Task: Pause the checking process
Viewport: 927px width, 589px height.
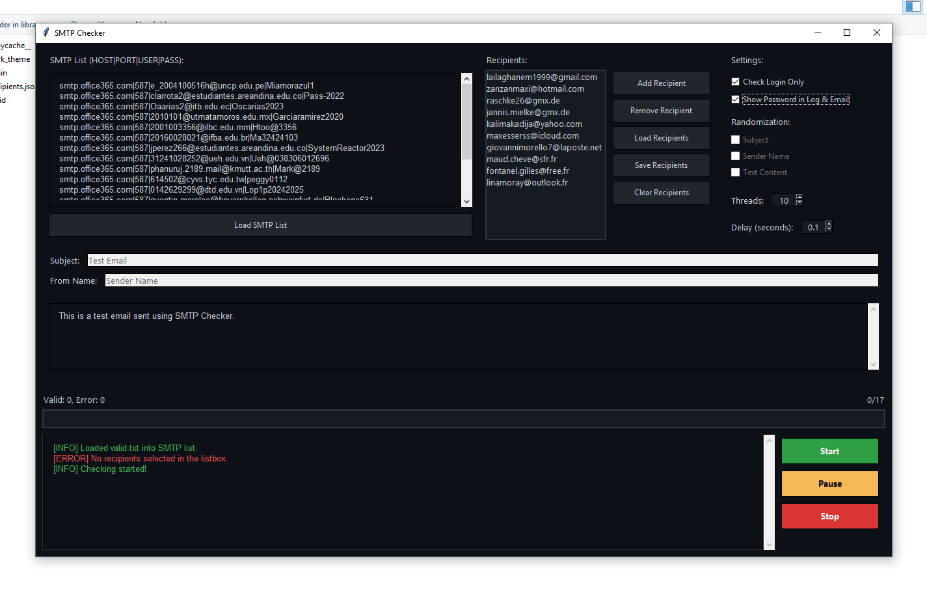Action: click(x=829, y=484)
